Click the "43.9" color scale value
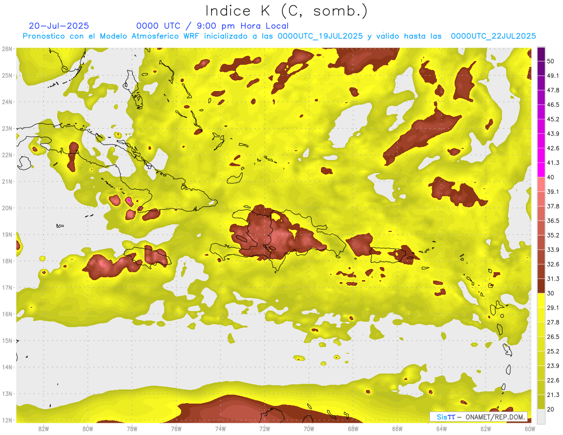Image resolution: width=563 pixels, height=435 pixels. pyautogui.click(x=553, y=134)
